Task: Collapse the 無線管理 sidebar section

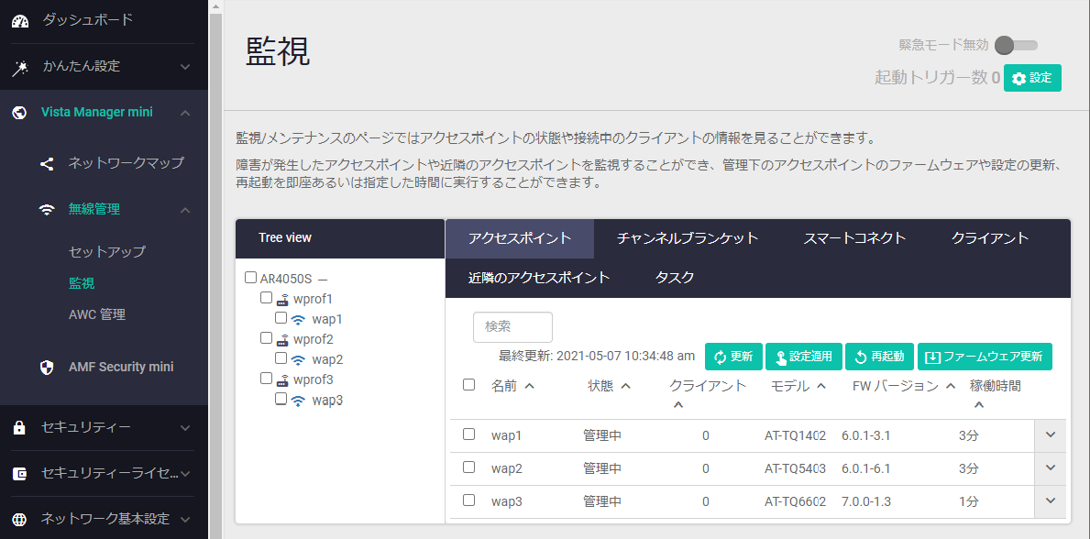Action: [x=185, y=210]
